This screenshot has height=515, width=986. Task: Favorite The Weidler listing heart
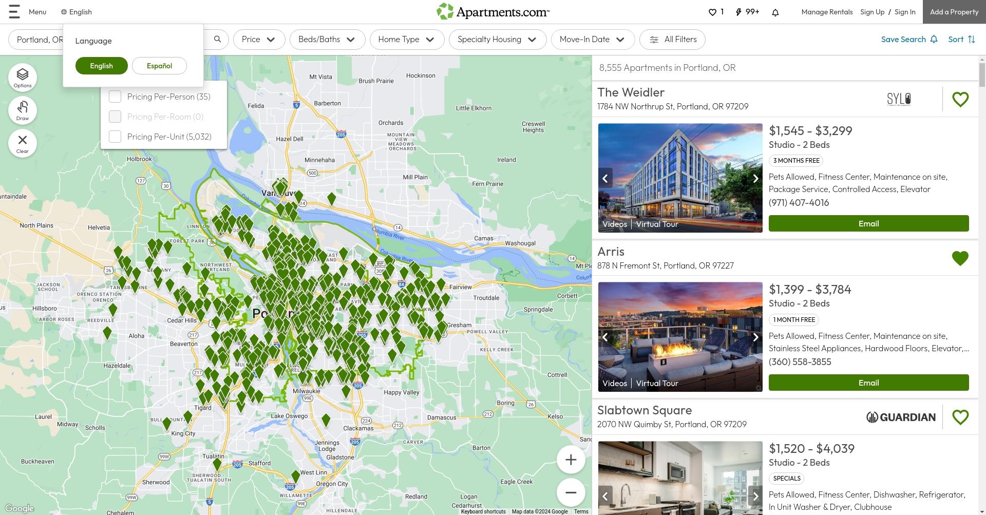(x=960, y=99)
